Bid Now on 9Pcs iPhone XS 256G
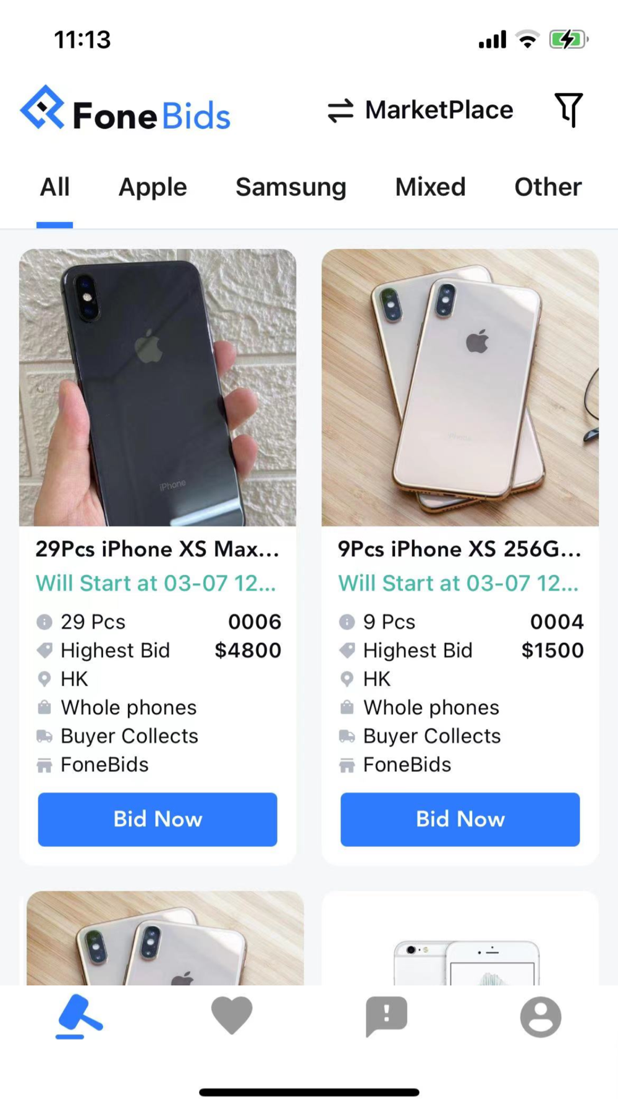This screenshot has width=618, height=1099. click(460, 819)
